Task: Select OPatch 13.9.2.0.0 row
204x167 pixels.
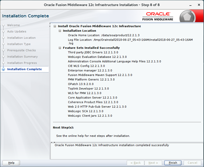Action: [x=81, y=84]
